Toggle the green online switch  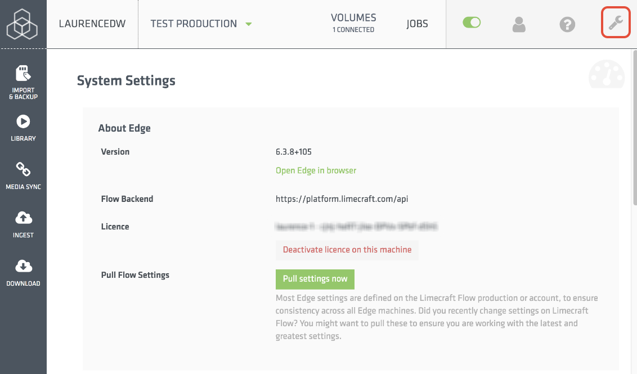(x=472, y=22)
